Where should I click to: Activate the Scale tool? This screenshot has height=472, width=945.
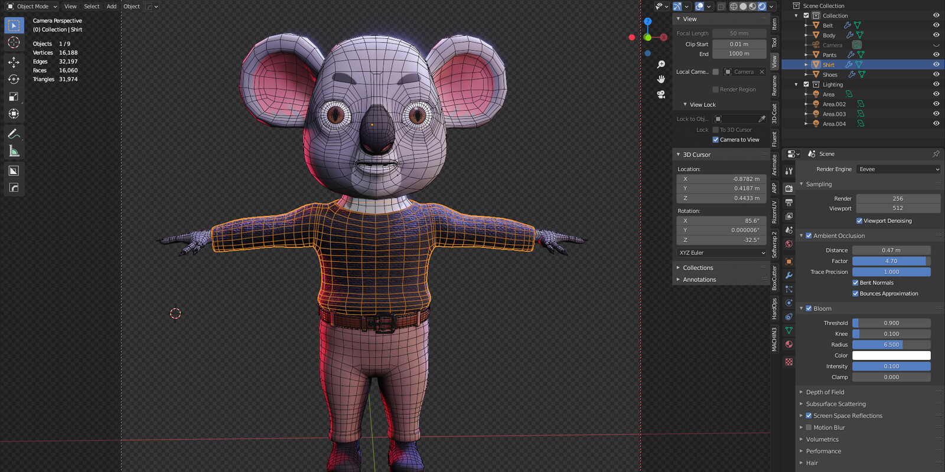coord(14,96)
